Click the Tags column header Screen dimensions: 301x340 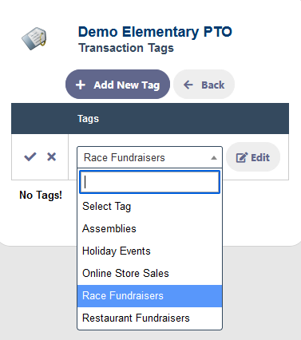point(88,119)
